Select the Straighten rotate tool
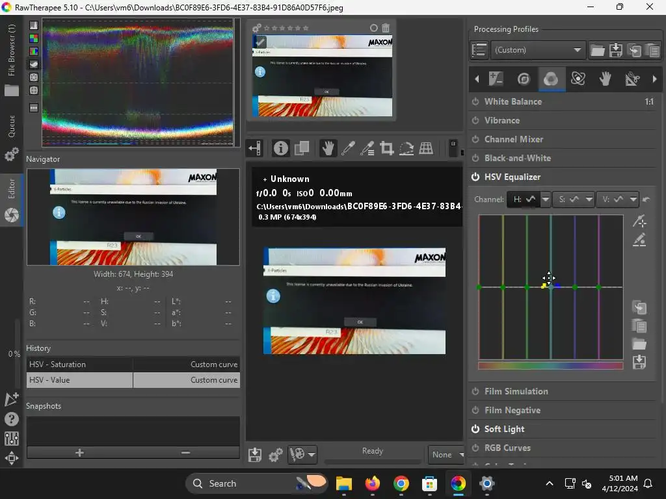Image resolution: width=666 pixels, height=499 pixels. 406,148
